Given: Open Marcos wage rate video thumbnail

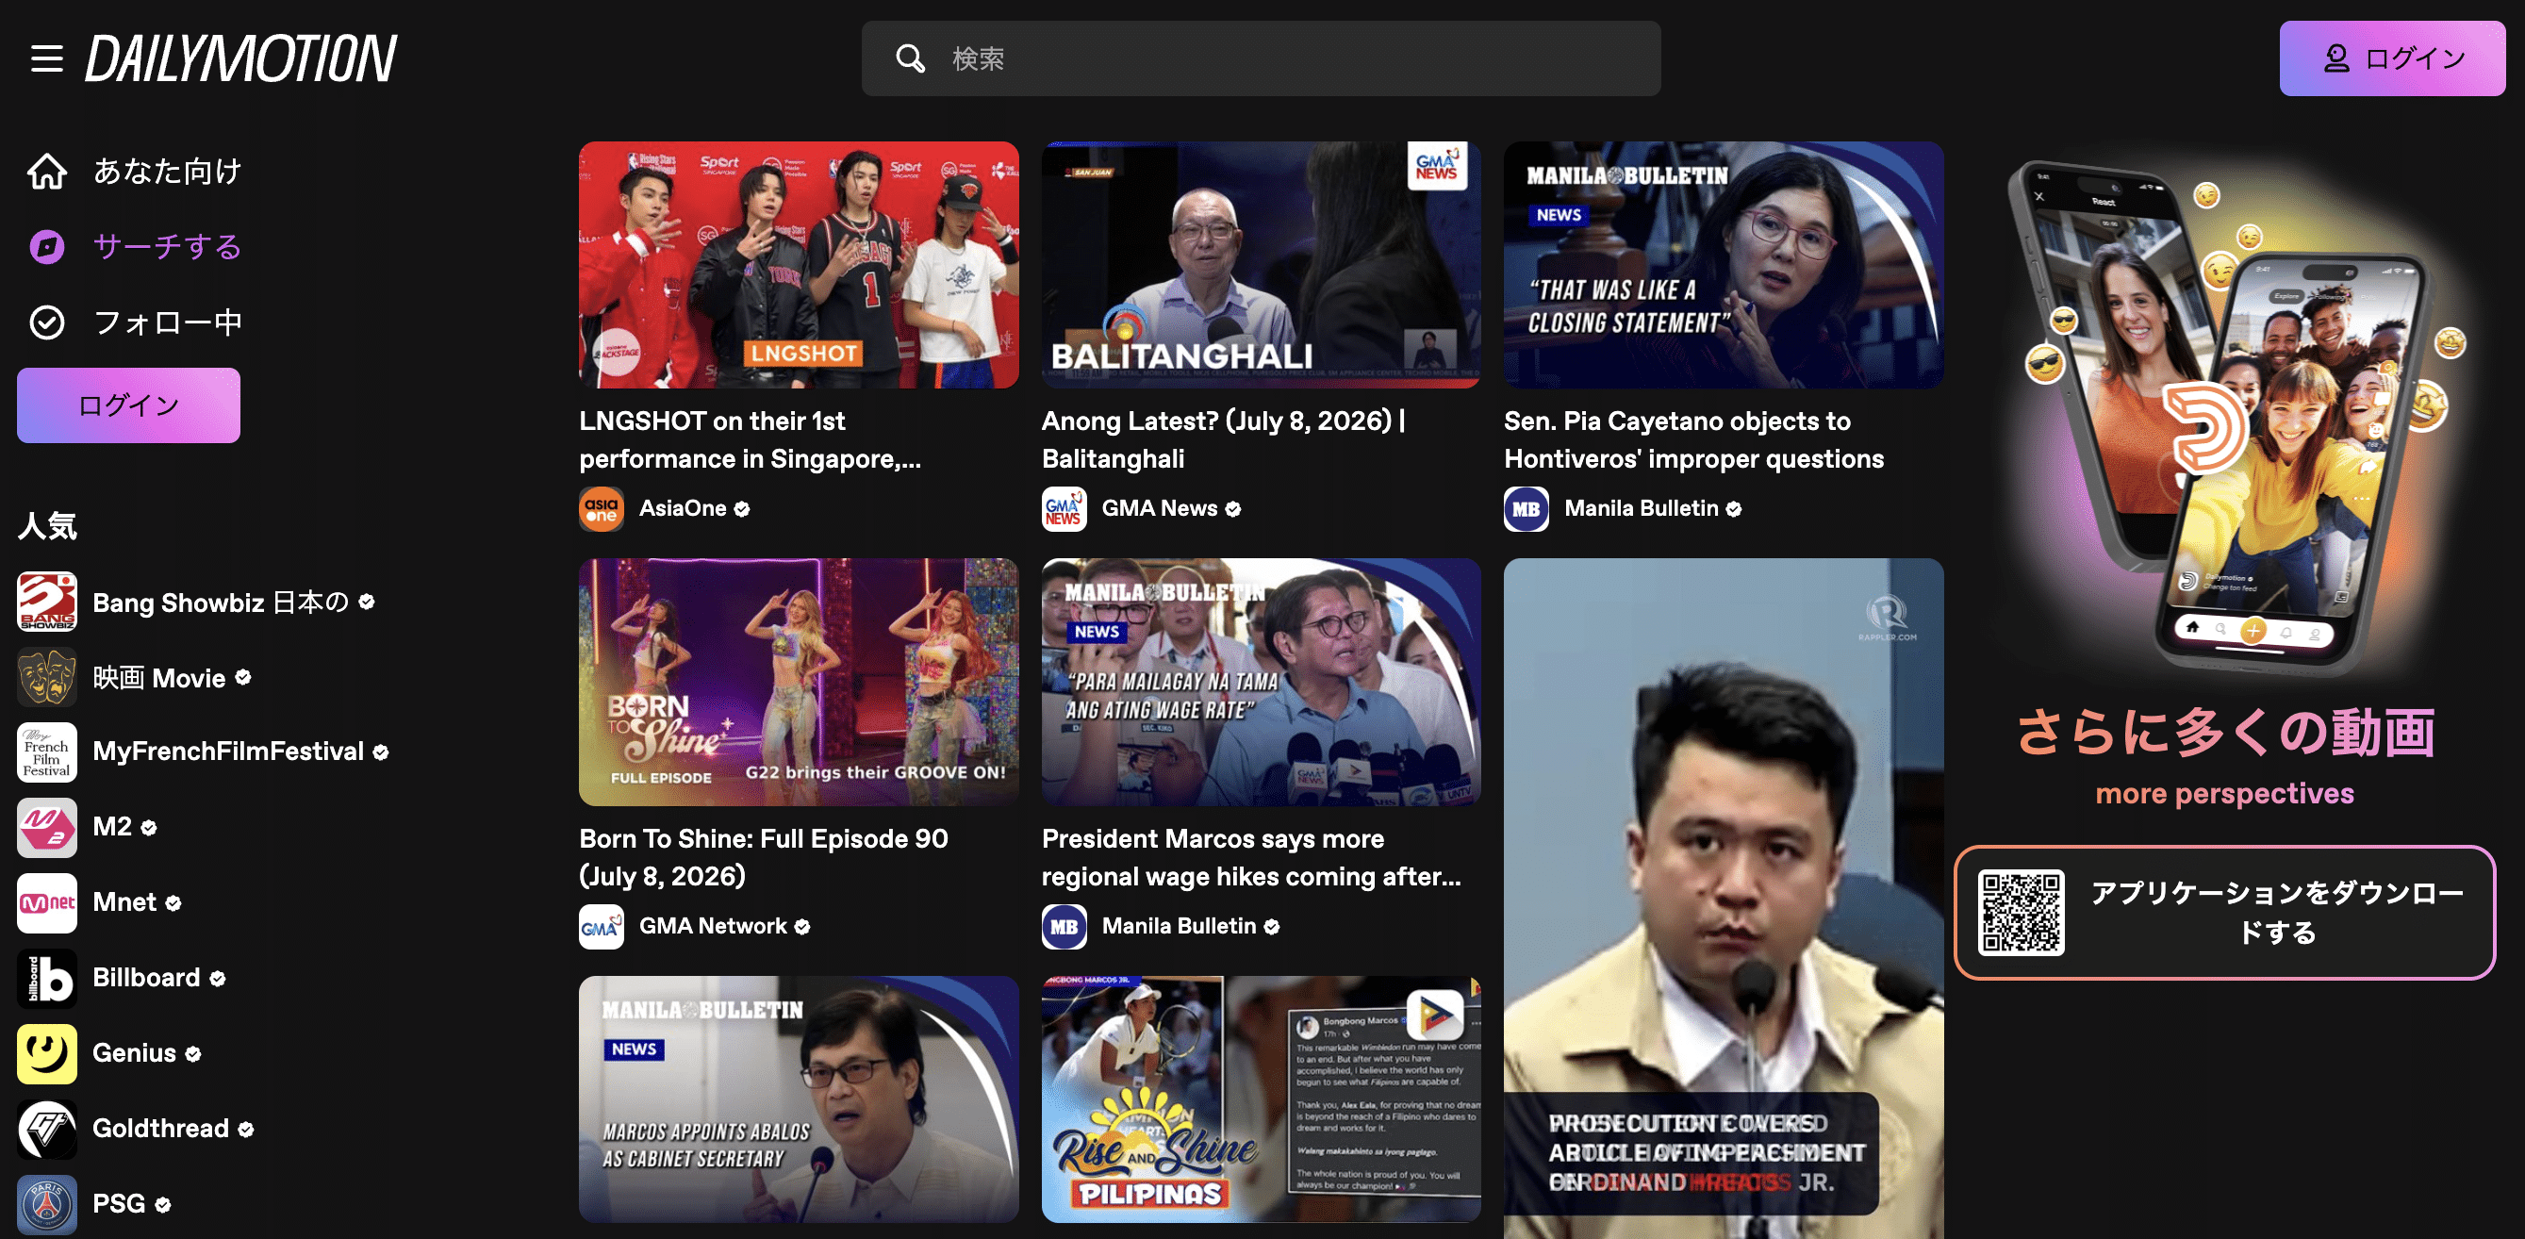Looking at the screenshot, I should 1261,683.
